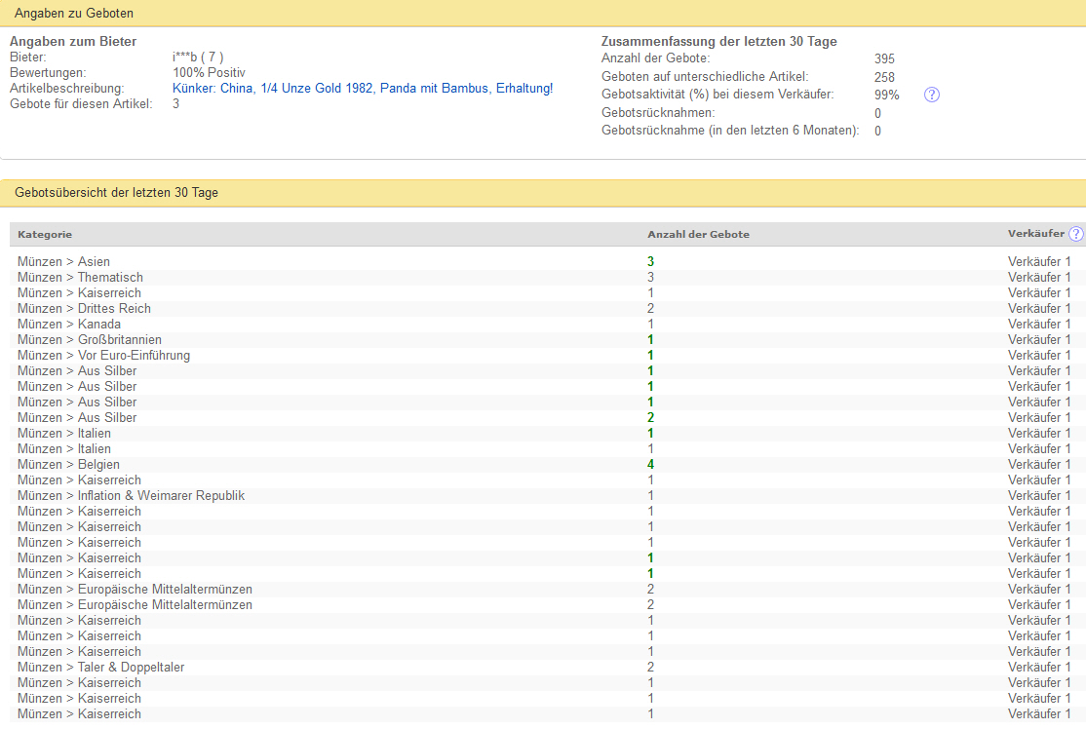Open the Künker China Panda gold coin link
Screen dimensions: 1086x729
click(x=363, y=89)
